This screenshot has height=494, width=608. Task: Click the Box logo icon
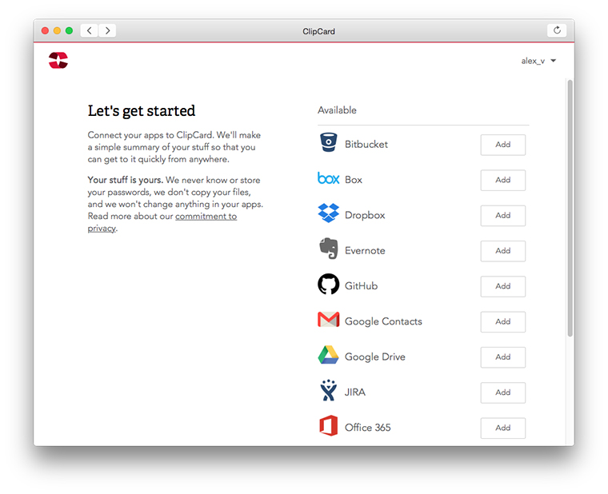(329, 178)
